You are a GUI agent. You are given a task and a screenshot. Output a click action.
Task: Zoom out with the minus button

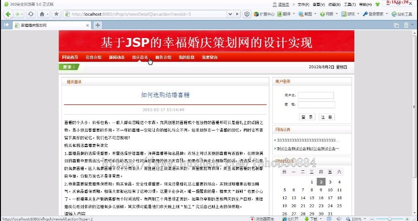pyautogui.click(x=372, y=219)
